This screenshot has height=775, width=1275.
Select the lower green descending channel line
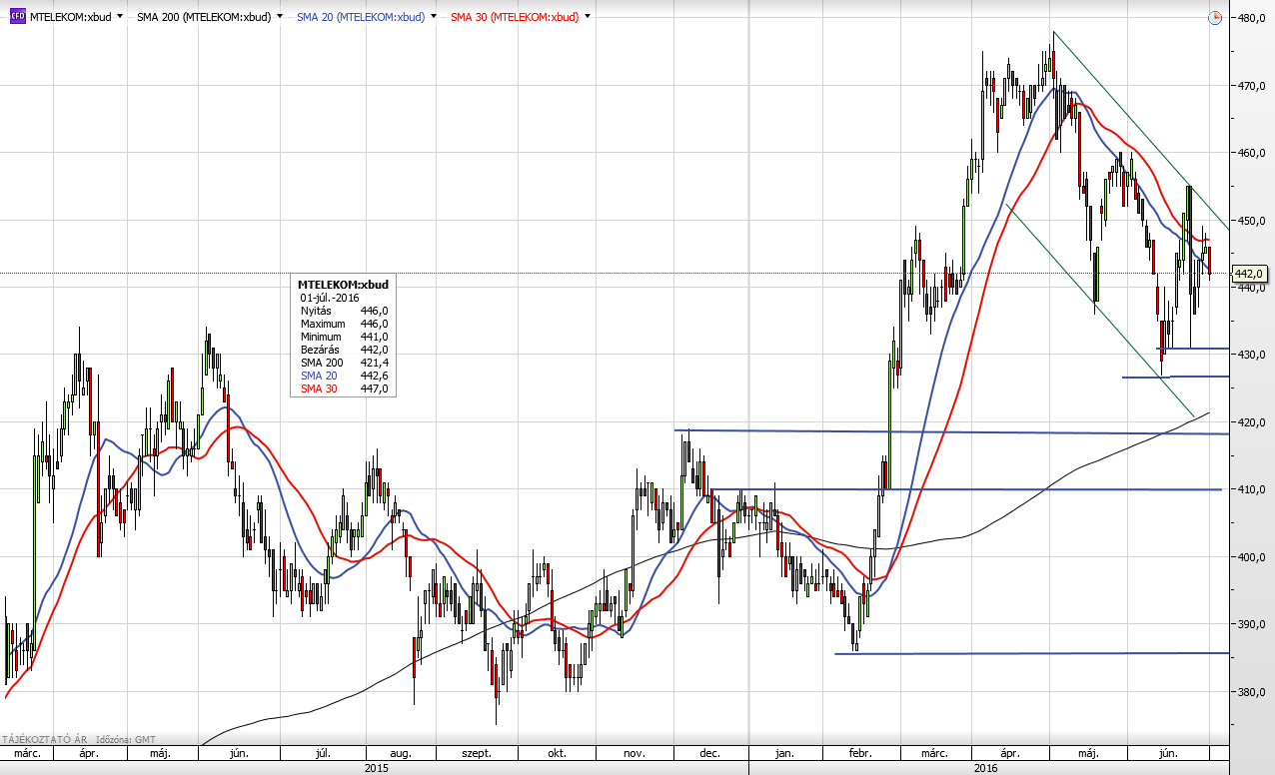tap(1100, 311)
